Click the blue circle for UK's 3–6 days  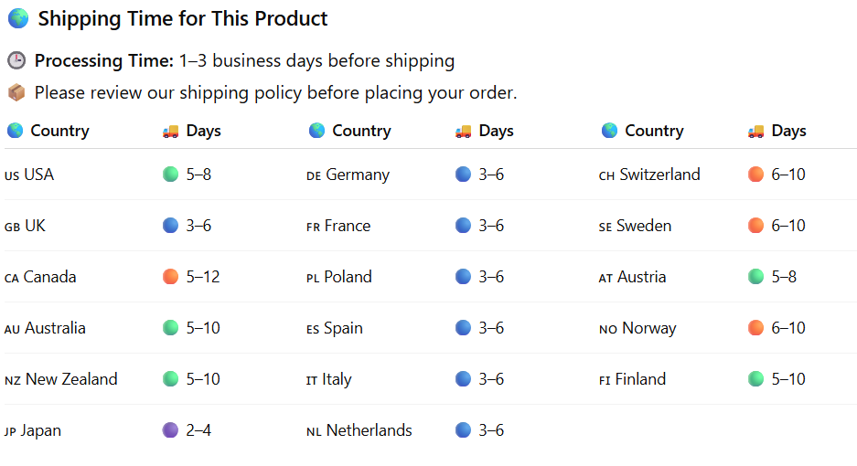(170, 226)
